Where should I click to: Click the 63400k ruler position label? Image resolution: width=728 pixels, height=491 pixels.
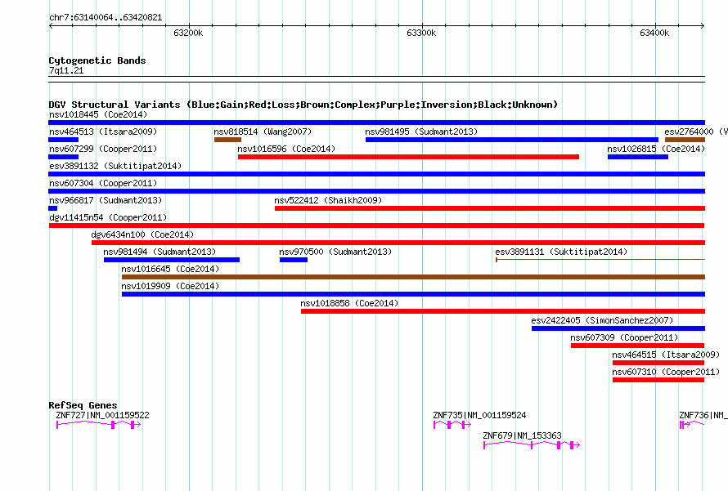[x=654, y=33]
